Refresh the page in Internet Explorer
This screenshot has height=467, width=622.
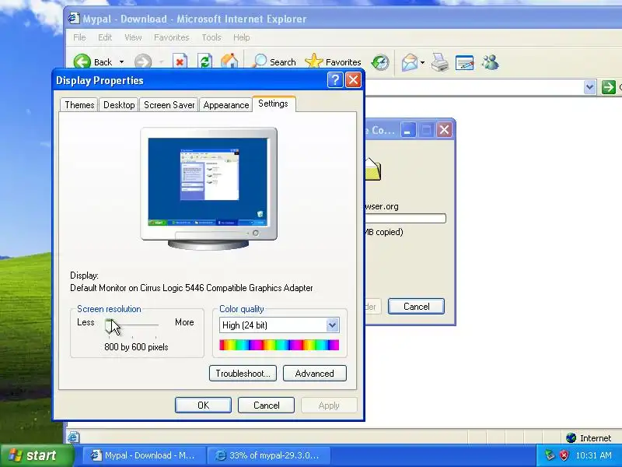point(205,62)
